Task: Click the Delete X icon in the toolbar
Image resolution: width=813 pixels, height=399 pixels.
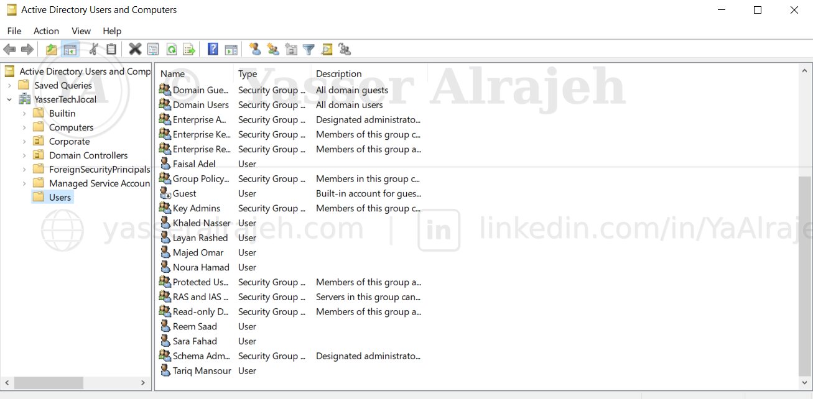Action: tap(135, 50)
